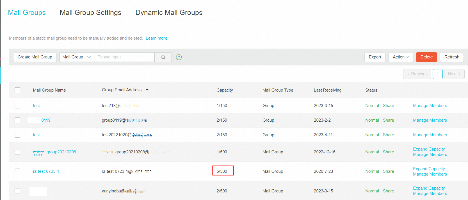Open the Mail Group search type dropdown

77,57
